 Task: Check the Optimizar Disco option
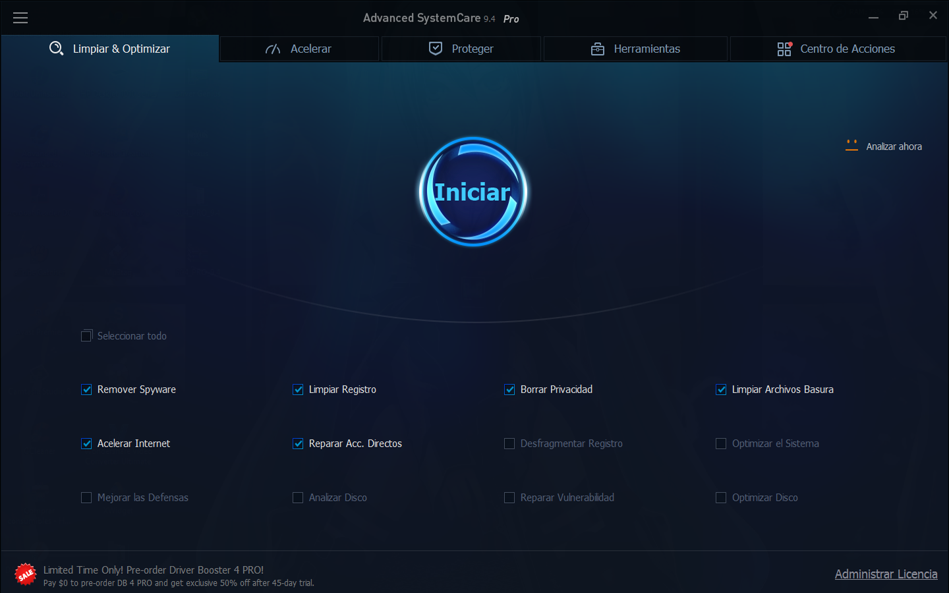click(x=721, y=497)
